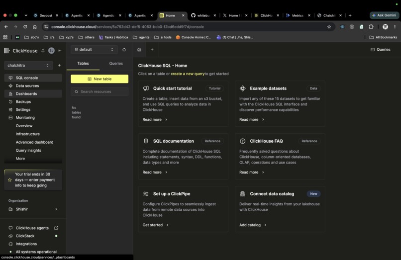
Task: Click the ClickHouse FAQ question icon
Action: pyautogui.click(x=242, y=141)
